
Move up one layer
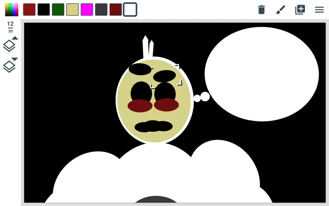point(10,44)
